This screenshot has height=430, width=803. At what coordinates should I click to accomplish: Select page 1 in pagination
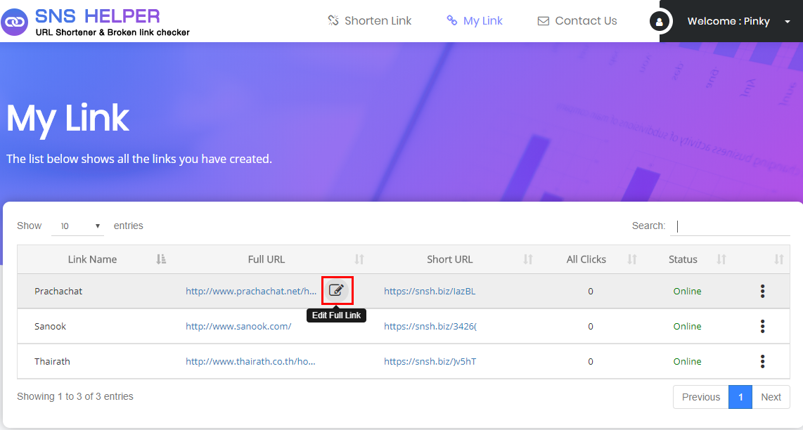[740, 397]
